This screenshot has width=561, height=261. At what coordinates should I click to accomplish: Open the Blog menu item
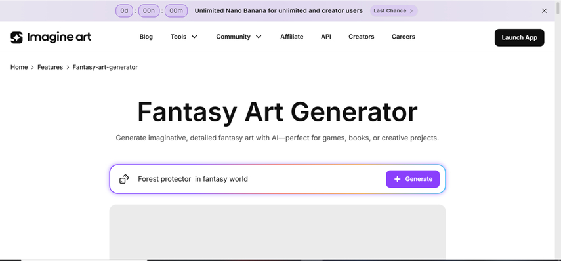tap(146, 37)
